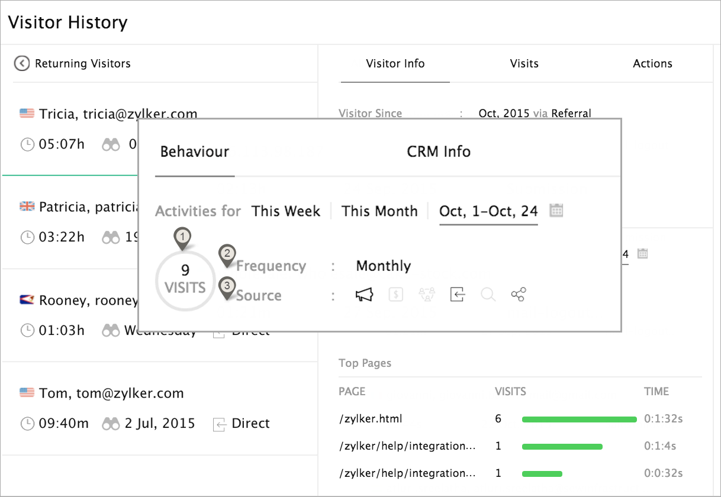
Task: Open the Visits tab
Action: pos(524,64)
